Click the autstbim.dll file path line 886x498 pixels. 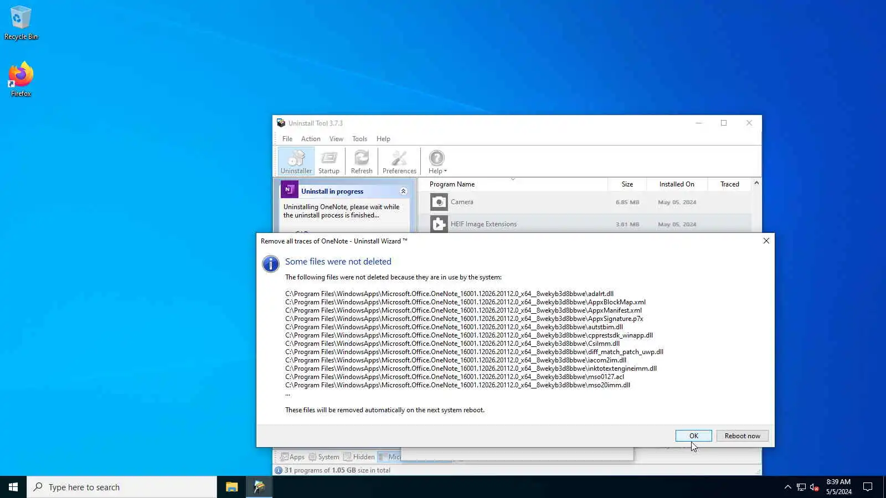[454, 327]
